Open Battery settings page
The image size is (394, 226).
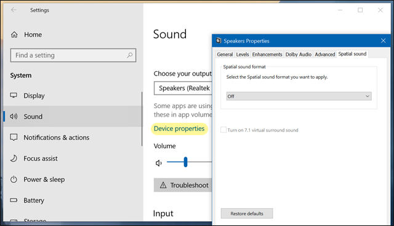(73, 200)
